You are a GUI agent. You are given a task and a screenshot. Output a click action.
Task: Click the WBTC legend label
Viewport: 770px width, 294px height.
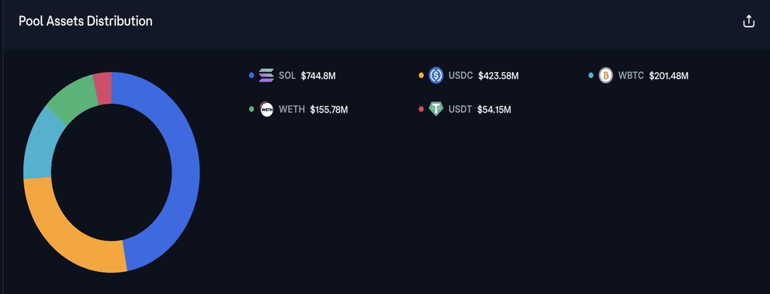(631, 76)
